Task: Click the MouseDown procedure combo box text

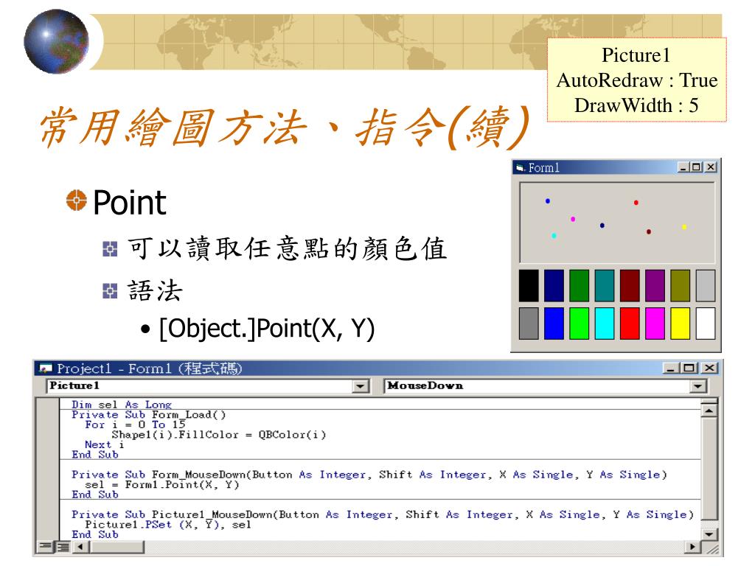Action: 425,385
